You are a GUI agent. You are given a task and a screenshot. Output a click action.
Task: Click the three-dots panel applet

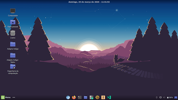pyautogui.click(x=14, y=97)
